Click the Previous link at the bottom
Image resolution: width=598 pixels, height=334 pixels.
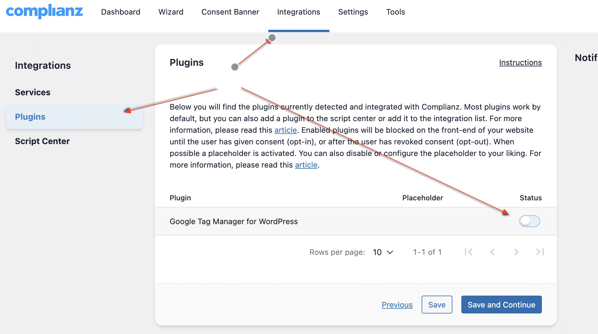397,305
